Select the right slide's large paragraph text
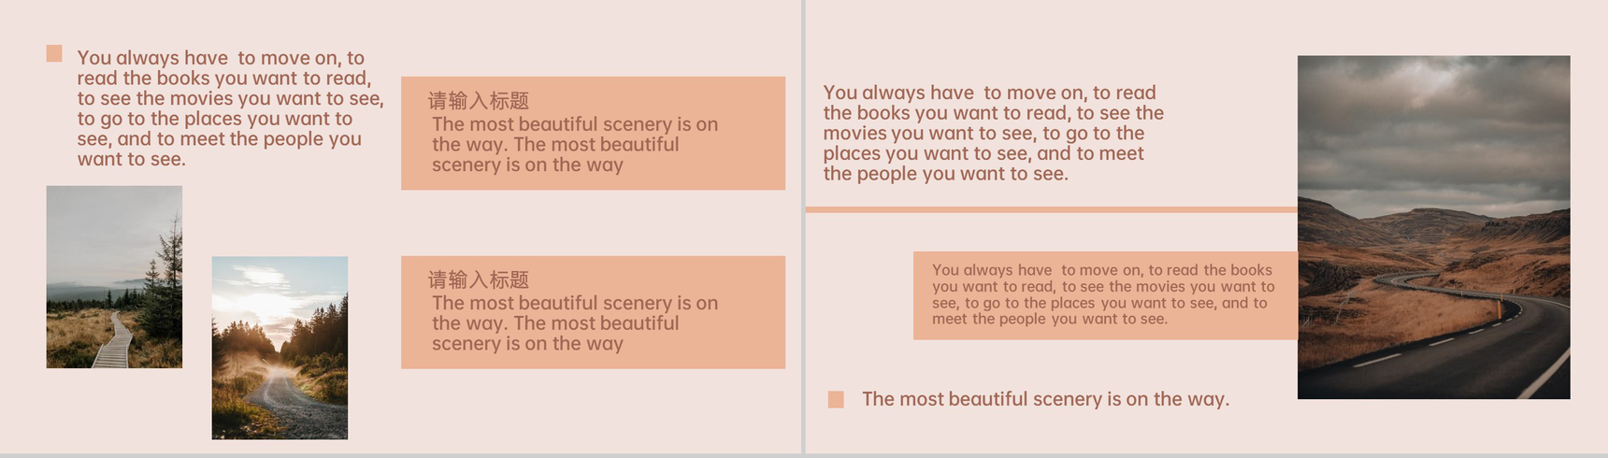The height and width of the screenshot is (458, 1608). tap(994, 133)
